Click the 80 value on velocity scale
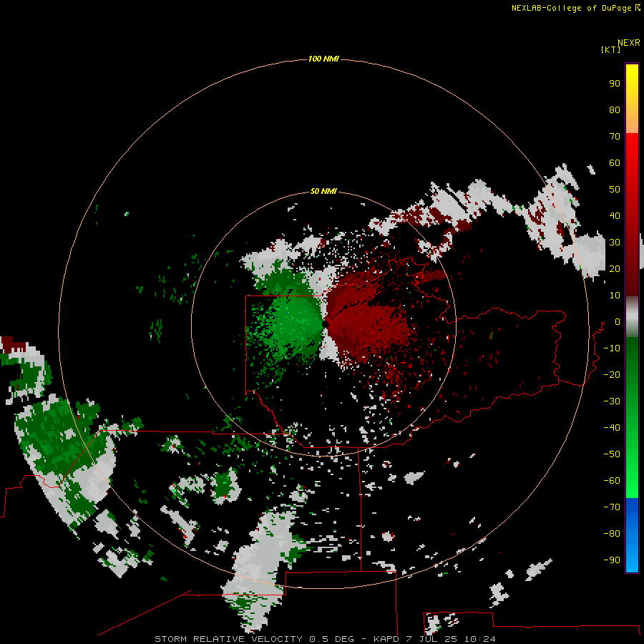 [x=615, y=109]
